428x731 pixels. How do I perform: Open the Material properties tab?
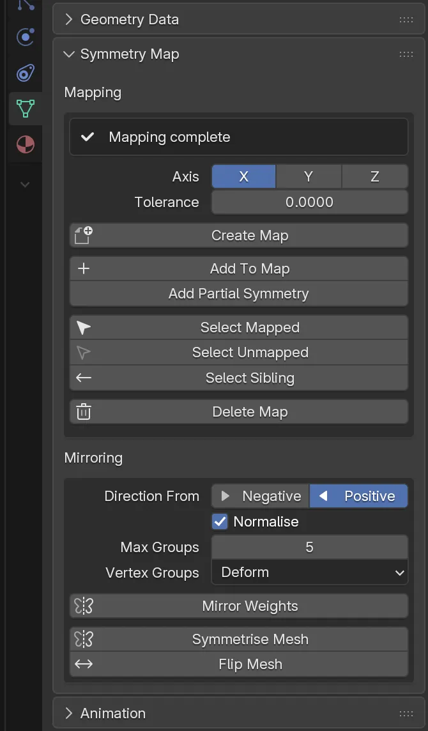pyautogui.click(x=25, y=144)
